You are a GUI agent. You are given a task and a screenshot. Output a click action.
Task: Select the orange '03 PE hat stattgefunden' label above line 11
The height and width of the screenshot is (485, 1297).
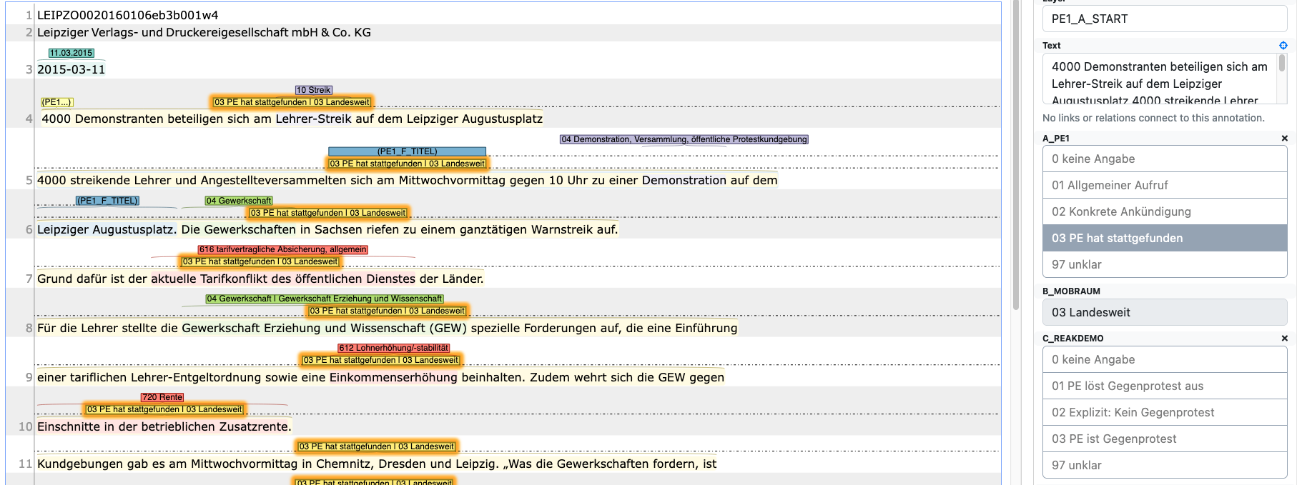376,446
